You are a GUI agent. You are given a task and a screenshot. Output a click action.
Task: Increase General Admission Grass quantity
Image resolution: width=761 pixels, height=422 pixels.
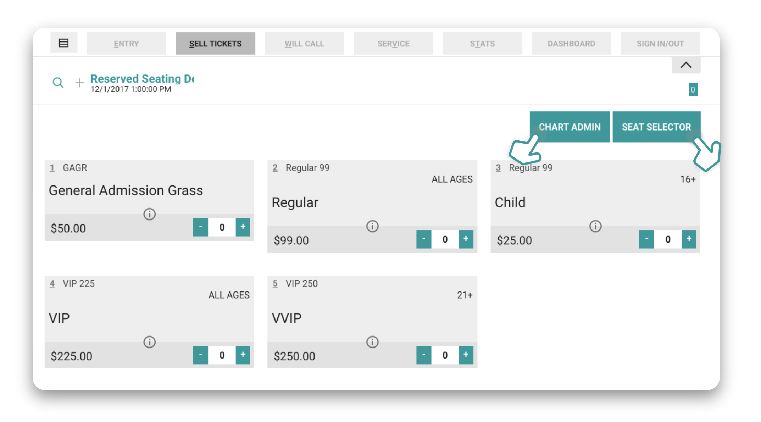[x=243, y=227]
